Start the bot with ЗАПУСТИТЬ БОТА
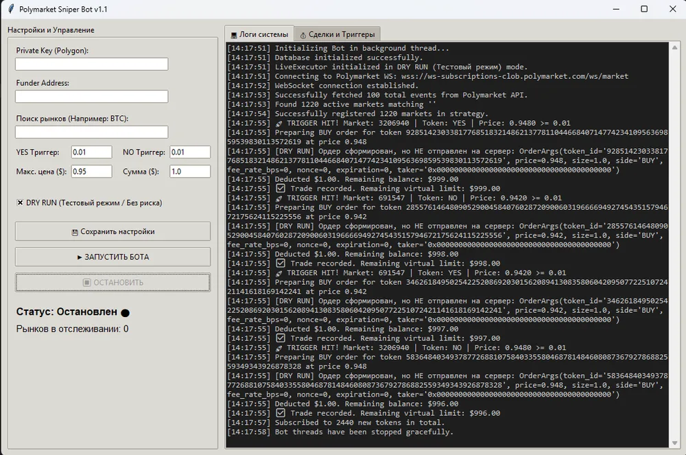Viewport: 686px width, 455px height. coord(113,257)
